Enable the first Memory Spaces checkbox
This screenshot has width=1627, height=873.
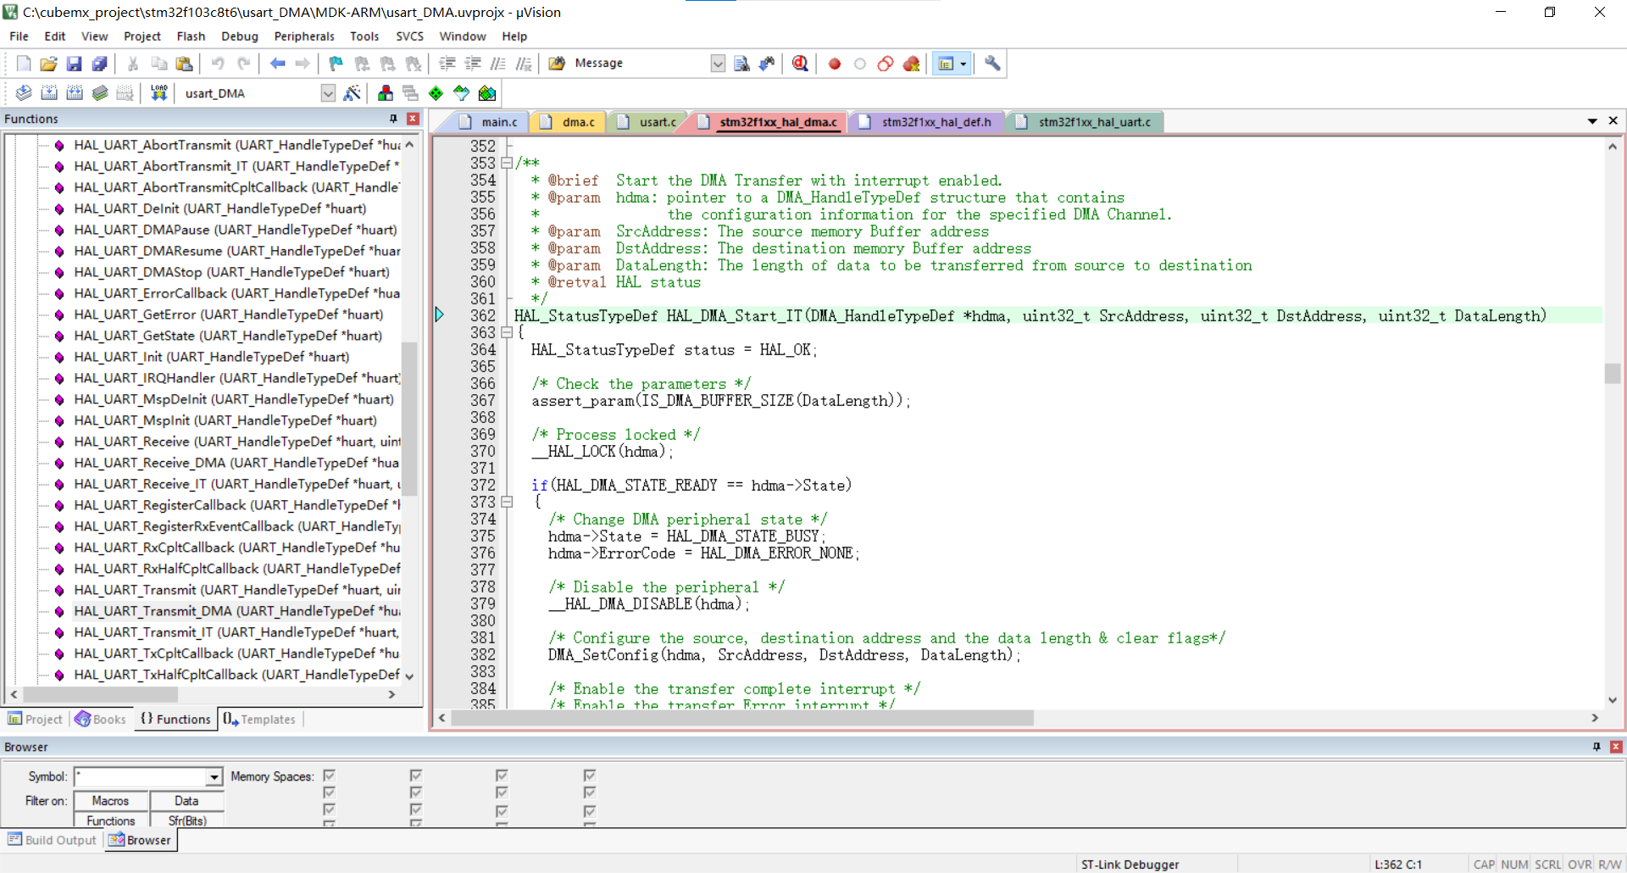[329, 776]
